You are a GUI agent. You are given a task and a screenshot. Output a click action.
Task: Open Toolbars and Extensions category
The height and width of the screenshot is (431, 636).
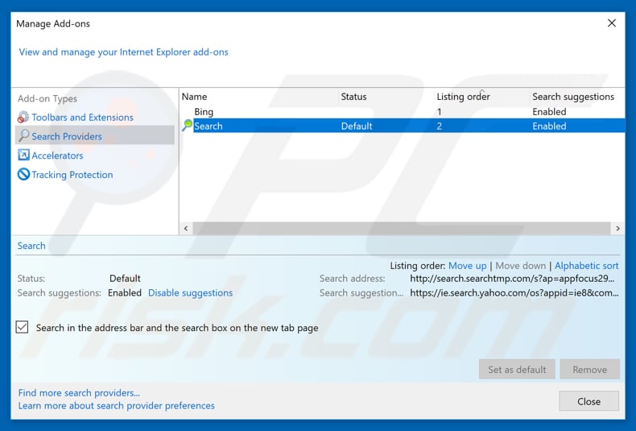coord(82,118)
